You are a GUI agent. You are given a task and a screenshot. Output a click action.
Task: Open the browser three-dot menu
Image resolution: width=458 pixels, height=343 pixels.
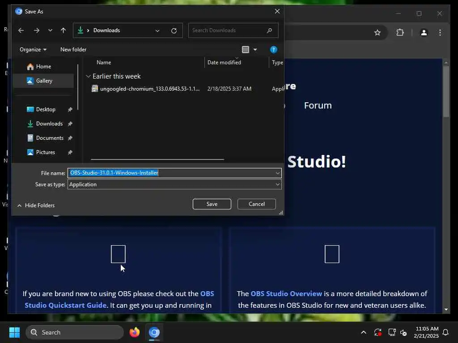point(440,33)
